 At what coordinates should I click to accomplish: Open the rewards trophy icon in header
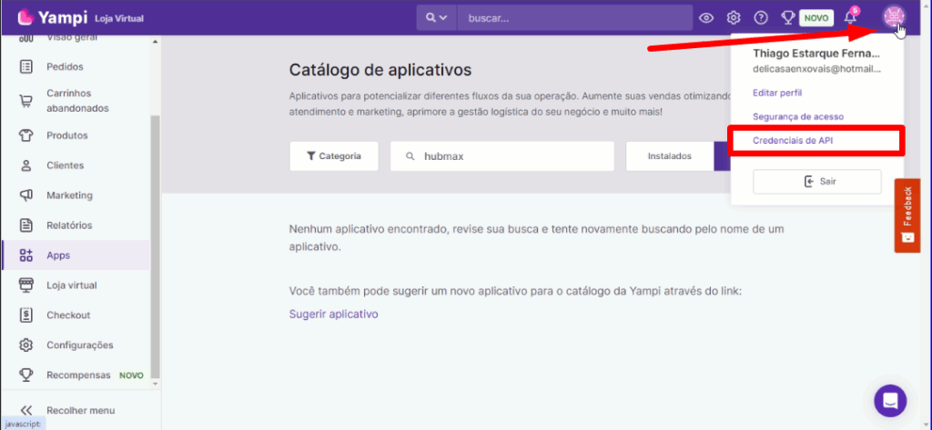tap(788, 17)
